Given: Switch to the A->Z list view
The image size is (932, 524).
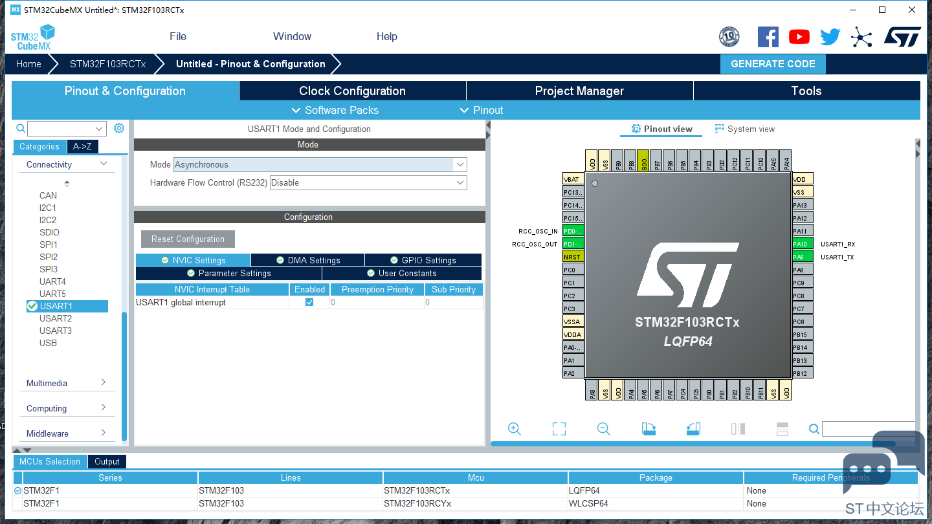Looking at the screenshot, I should click(x=82, y=147).
